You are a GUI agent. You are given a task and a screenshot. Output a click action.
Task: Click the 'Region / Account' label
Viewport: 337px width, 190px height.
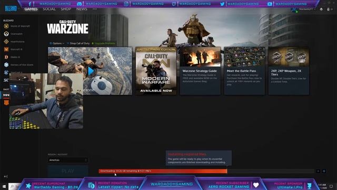pyautogui.click(x=57, y=155)
